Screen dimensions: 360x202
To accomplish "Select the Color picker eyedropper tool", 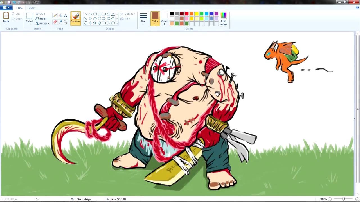I will point(60,22).
